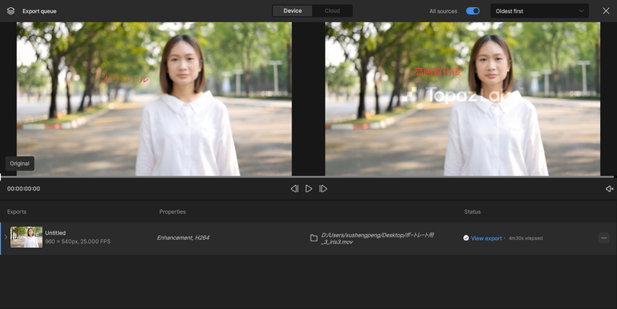Image resolution: width=617 pixels, height=309 pixels.
Task: Click the Original label button
Action: point(19,163)
